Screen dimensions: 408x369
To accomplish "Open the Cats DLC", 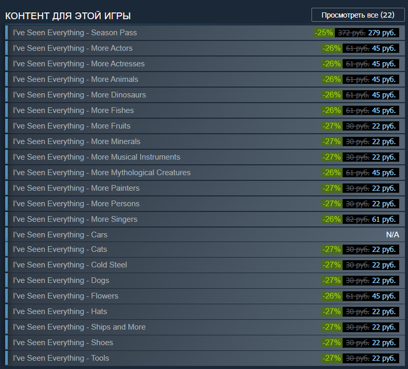I will (205, 250).
